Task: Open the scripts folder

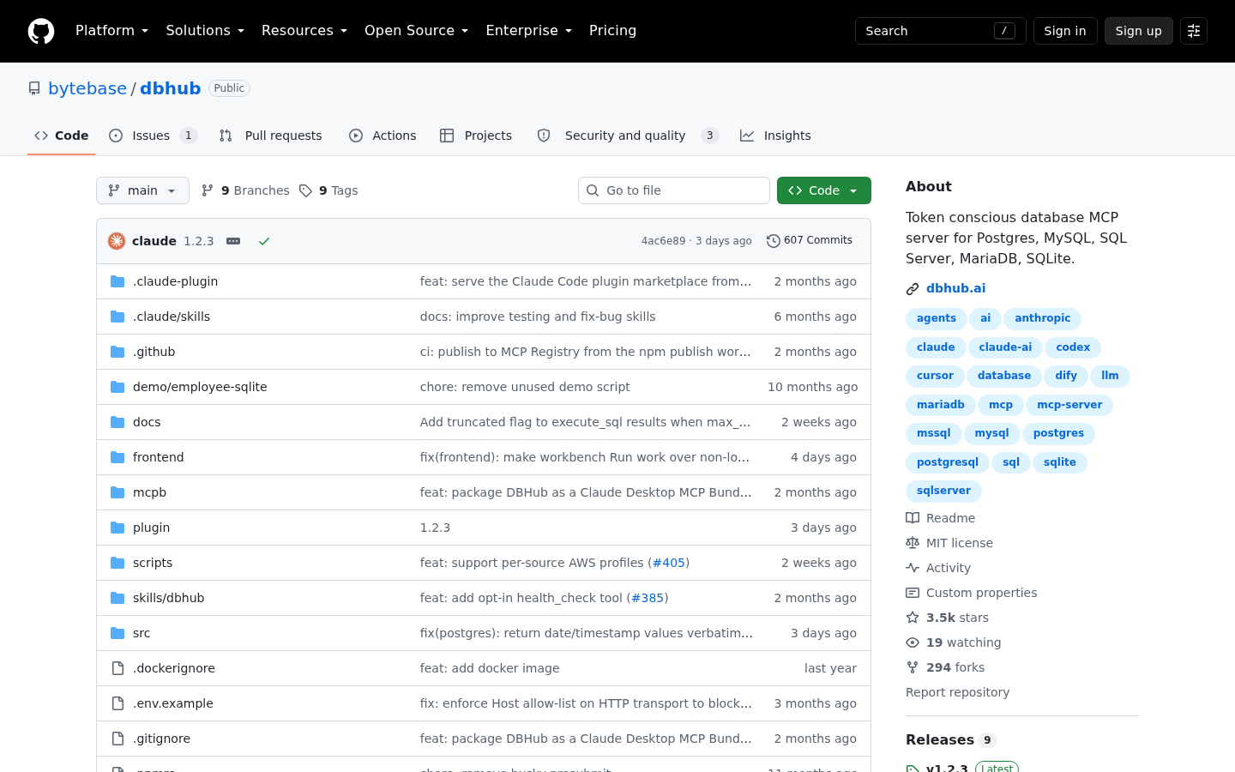Action: [153, 563]
